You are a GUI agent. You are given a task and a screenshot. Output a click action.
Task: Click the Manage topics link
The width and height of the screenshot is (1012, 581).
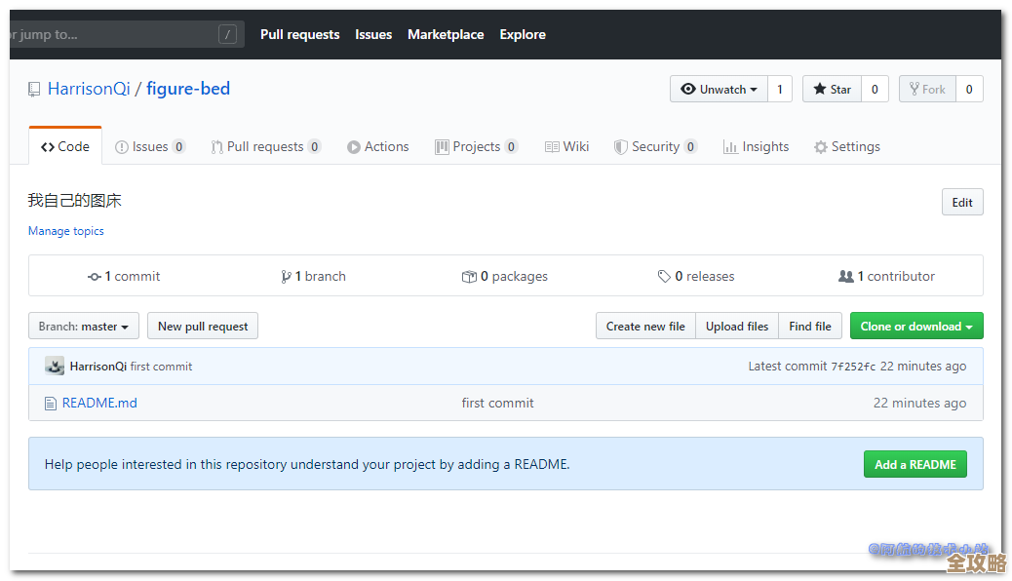coord(66,231)
